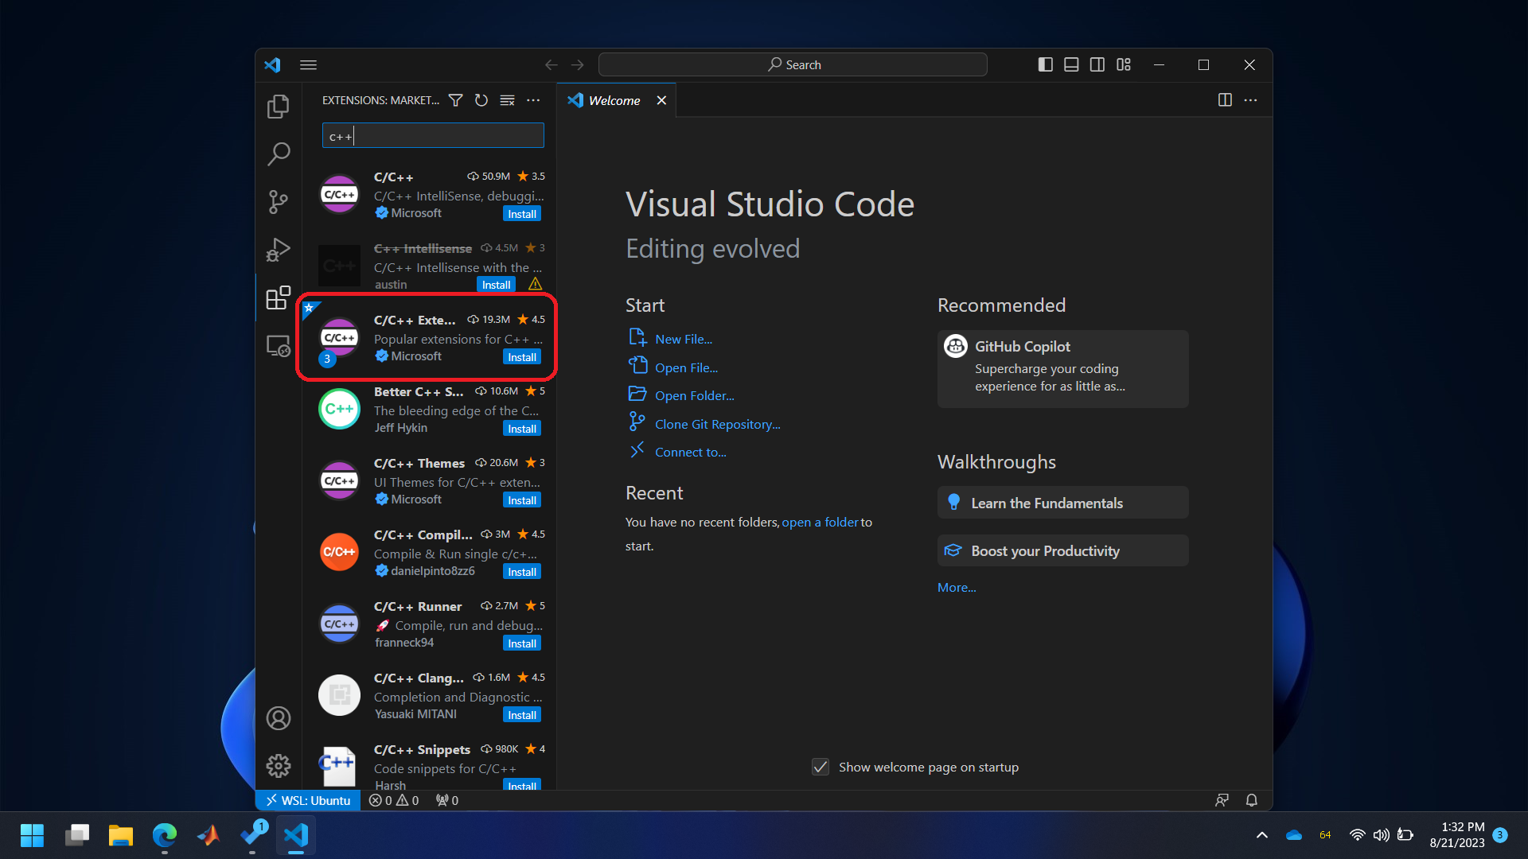Open the Source Control view
Image resolution: width=1528 pixels, height=859 pixels.
[278, 202]
